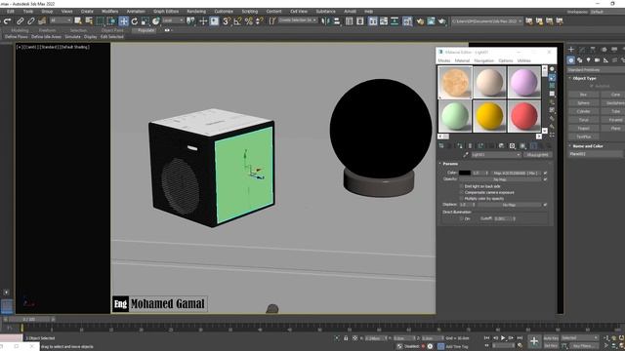625x351 pixels.
Task: Open the Select by Name dialog
Action: (89, 21)
